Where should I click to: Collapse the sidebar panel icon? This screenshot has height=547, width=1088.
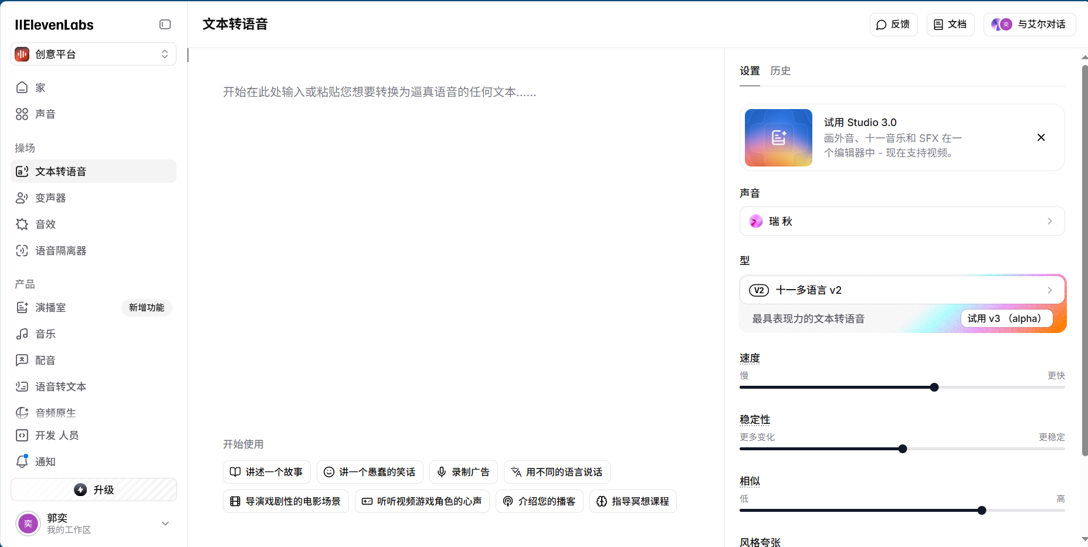(165, 25)
